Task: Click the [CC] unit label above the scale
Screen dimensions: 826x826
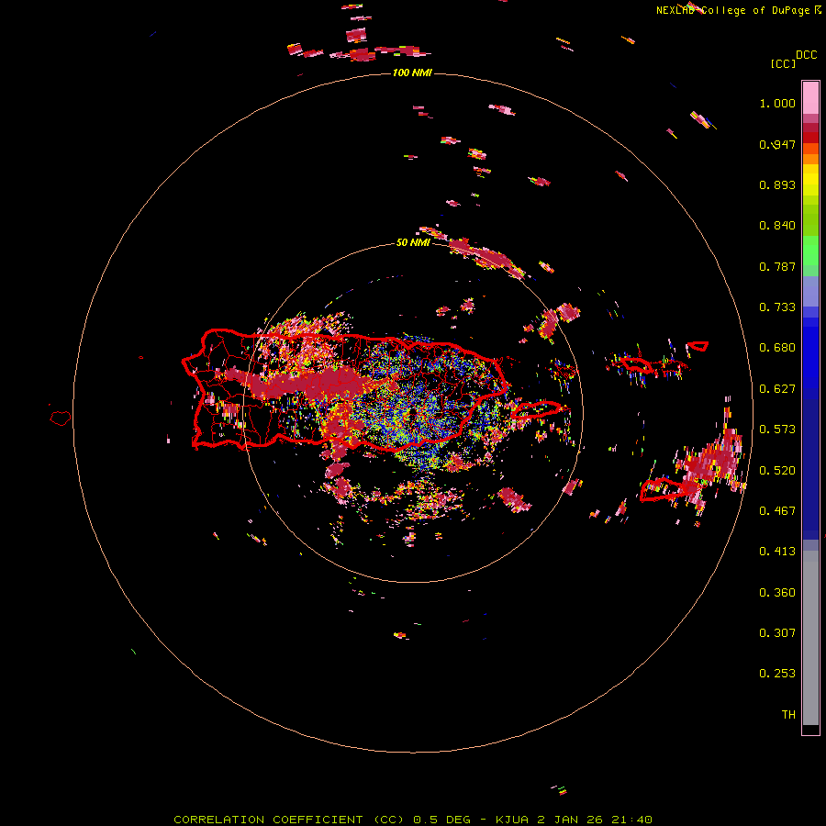Action: coord(784,63)
